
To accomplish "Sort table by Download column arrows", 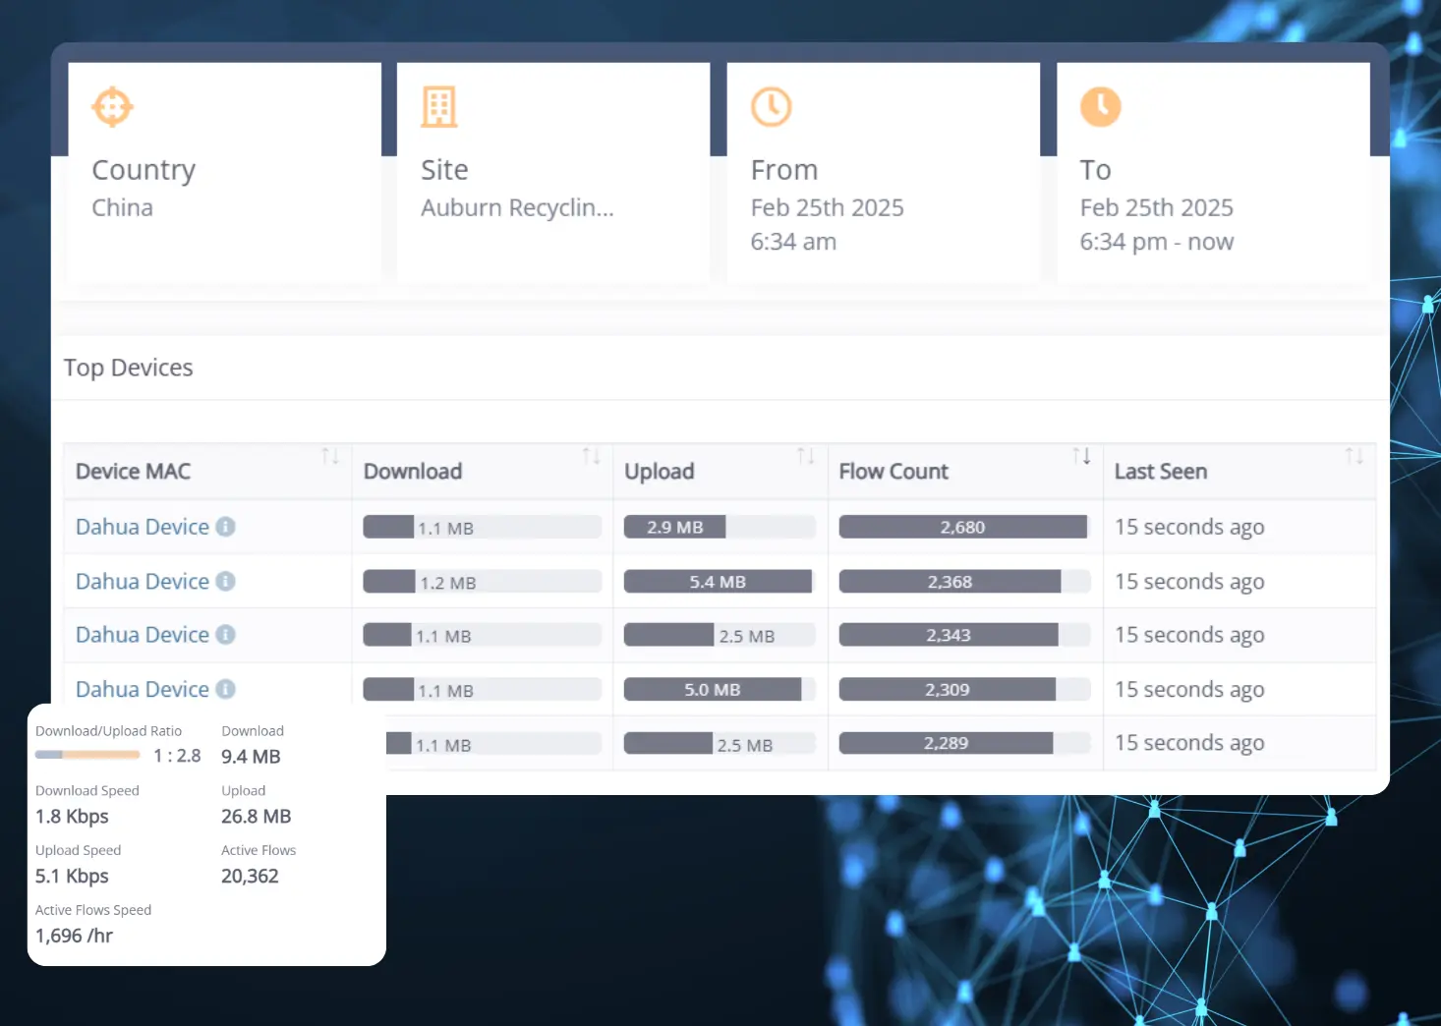I will pos(591,456).
